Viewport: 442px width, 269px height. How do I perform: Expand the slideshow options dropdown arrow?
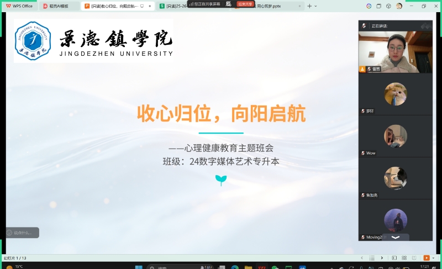pyautogui.click(x=433, y=258)
